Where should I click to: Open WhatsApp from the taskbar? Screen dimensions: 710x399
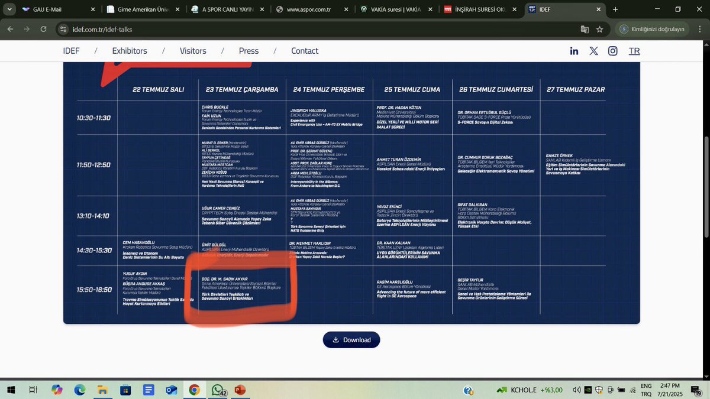pos(217,390)
